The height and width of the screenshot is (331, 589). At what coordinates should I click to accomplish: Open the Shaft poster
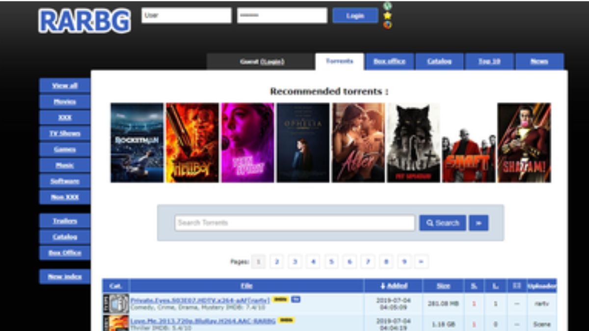pos(469,143)
